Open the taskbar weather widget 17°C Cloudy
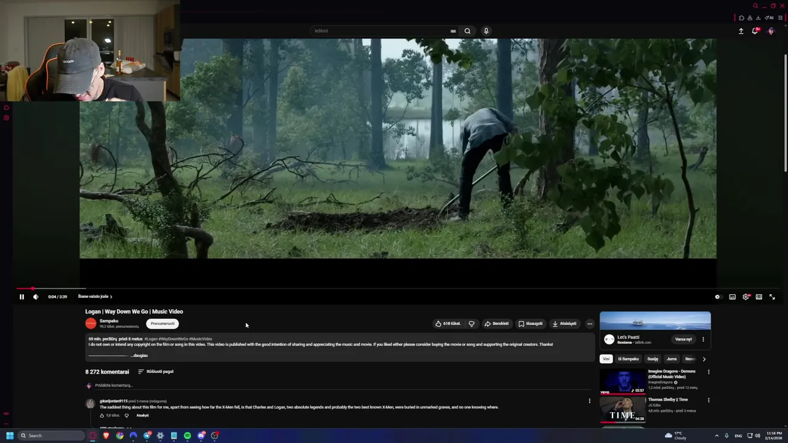The image size is (788, 443). (676, 436)
